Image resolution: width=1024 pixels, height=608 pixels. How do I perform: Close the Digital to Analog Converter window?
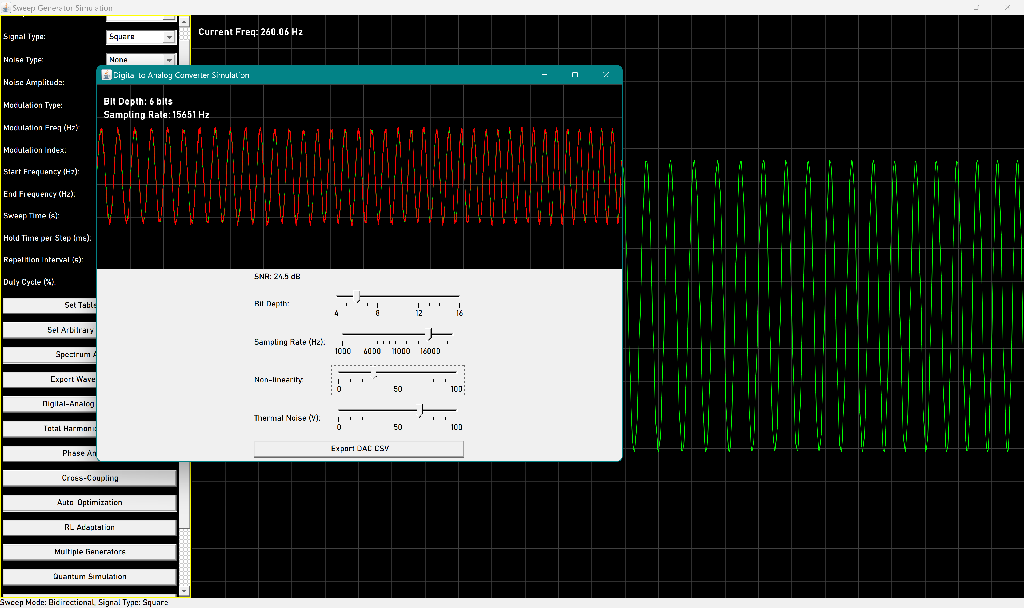(606, 75)
